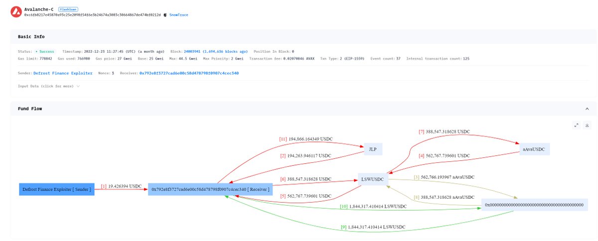This screenshot has height=241, width=598.
Task: Click the Max Priority 2 Gwei value
Action: pos(237,58)
